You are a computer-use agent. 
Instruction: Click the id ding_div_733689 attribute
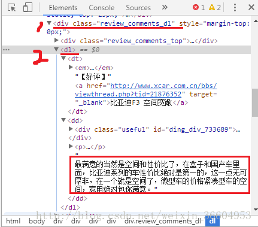[x=193, y=129]
